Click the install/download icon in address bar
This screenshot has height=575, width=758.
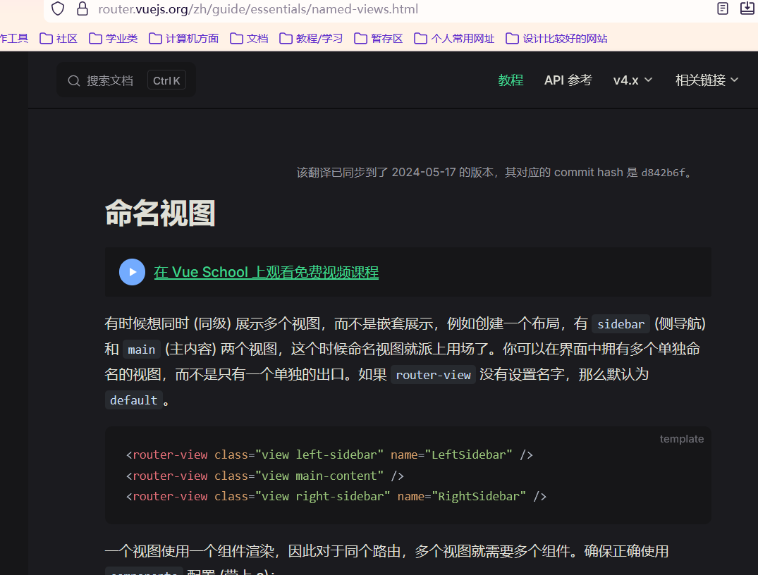[x=747, y=8]
